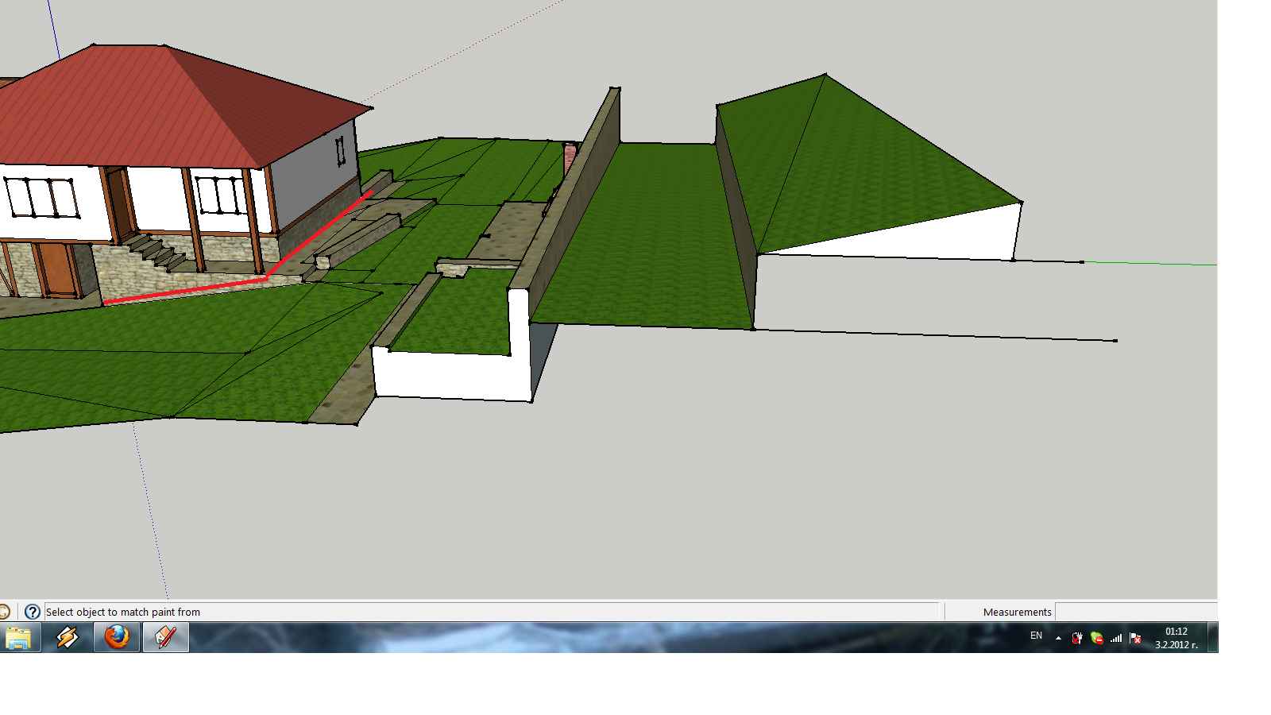Switch to Firefox in the taskbar

pos(117,637)
